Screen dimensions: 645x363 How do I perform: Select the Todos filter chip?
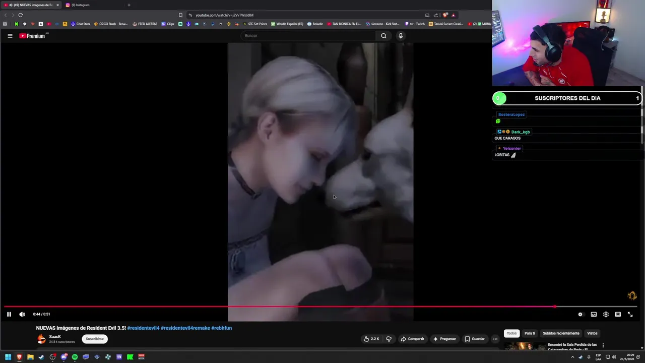coord(511,333)
